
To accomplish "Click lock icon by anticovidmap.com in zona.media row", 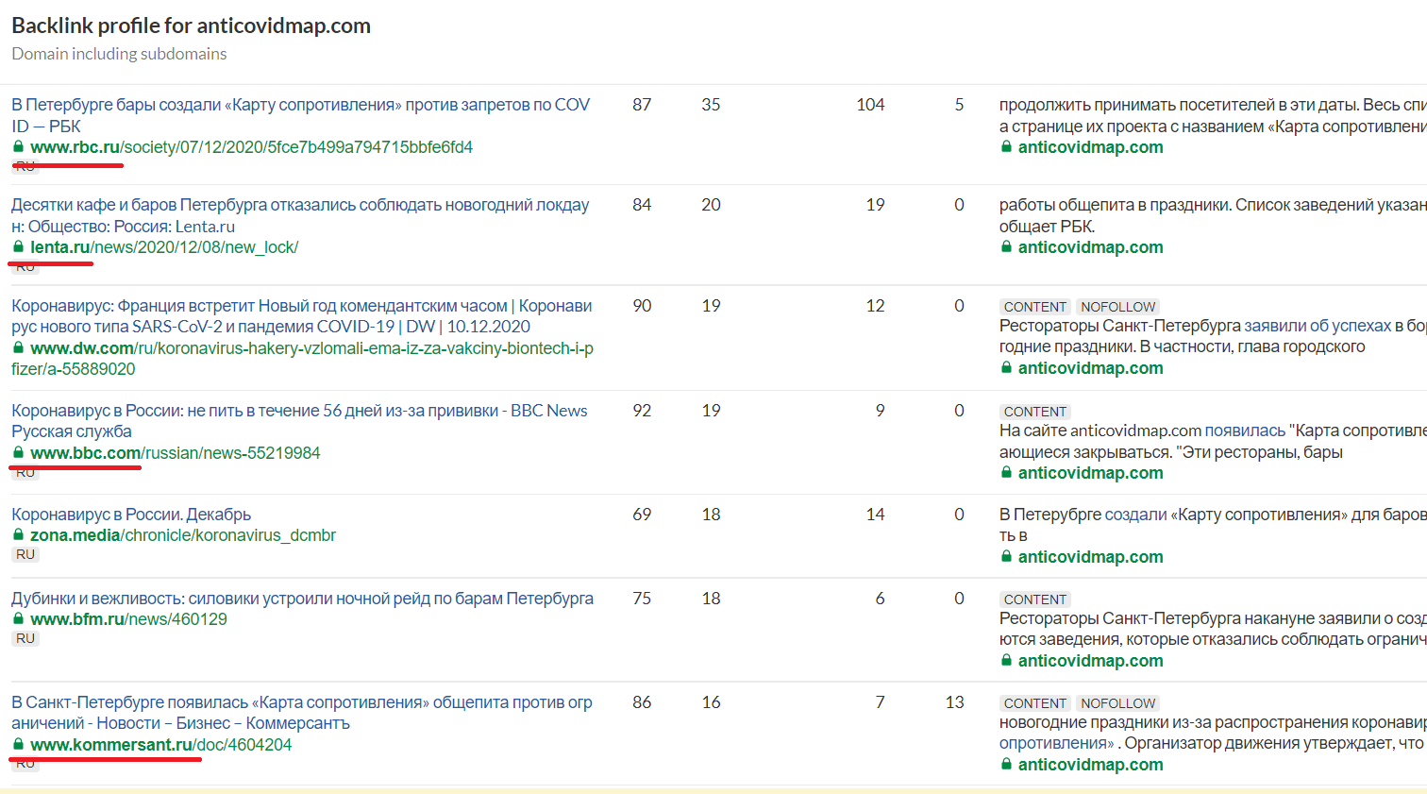I will (x=1006, y=557).
